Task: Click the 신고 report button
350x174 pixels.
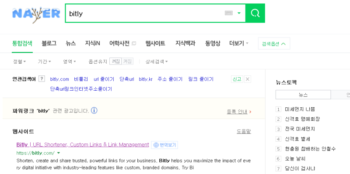Action: (x=237, y=79)
